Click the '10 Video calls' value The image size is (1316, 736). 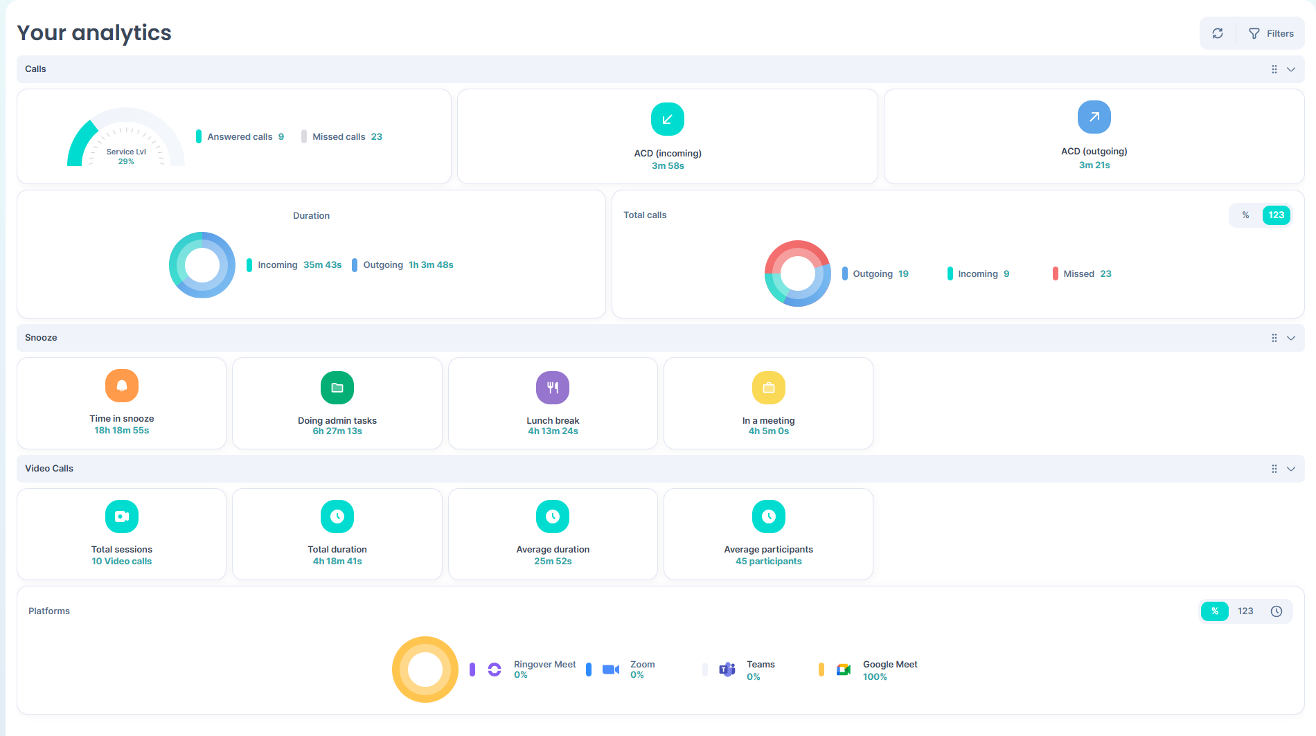[122, 562]
